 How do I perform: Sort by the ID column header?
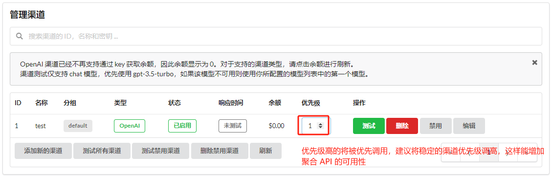[18, 103]
